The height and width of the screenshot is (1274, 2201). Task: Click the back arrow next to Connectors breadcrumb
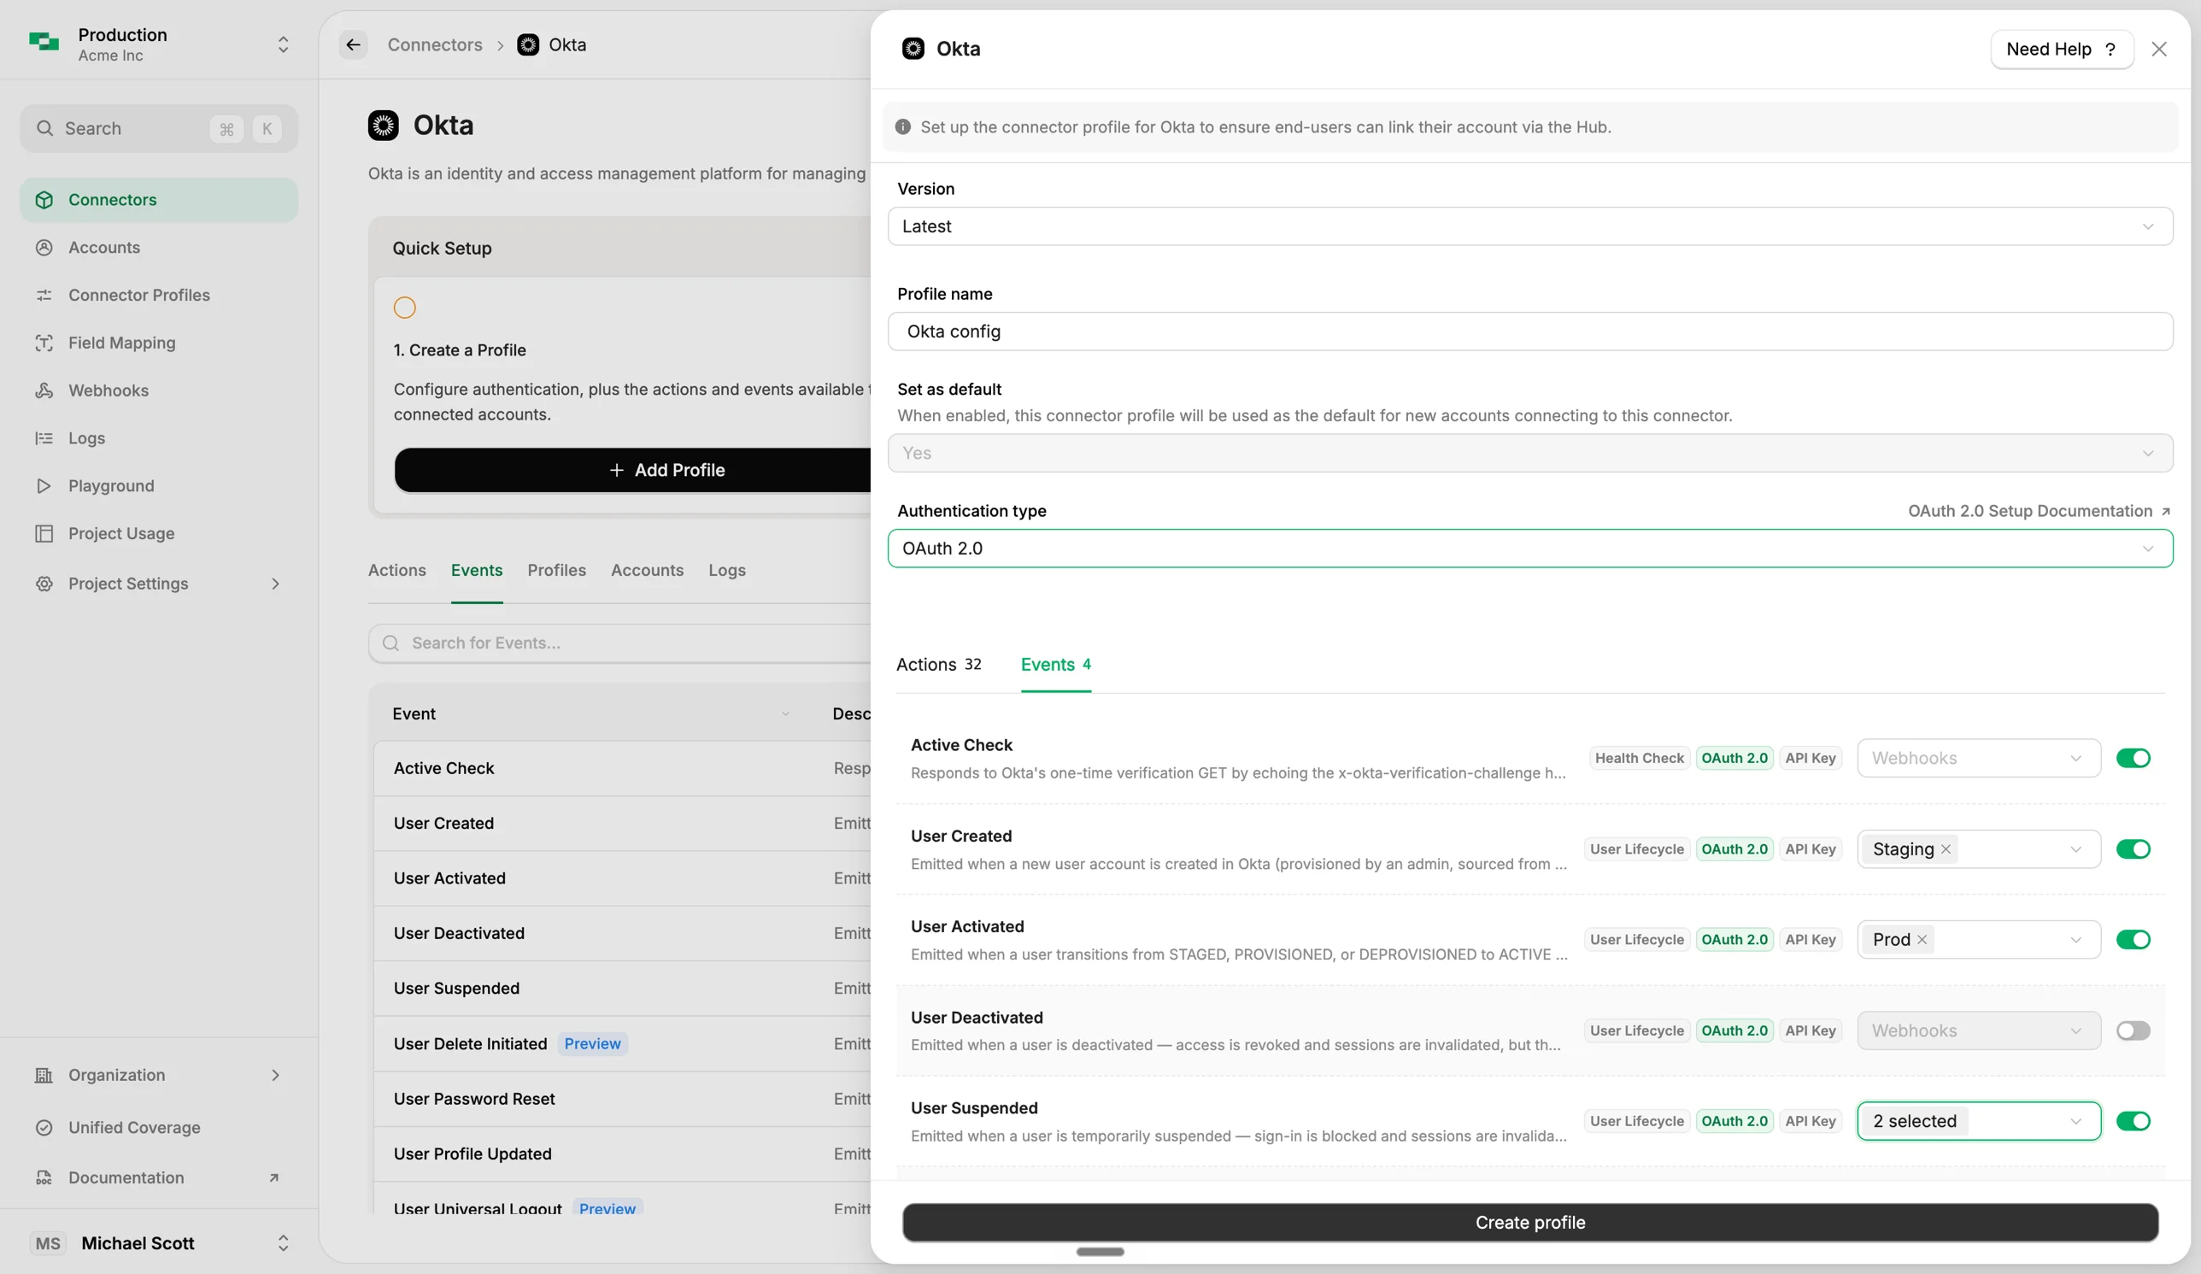point(353,44)
